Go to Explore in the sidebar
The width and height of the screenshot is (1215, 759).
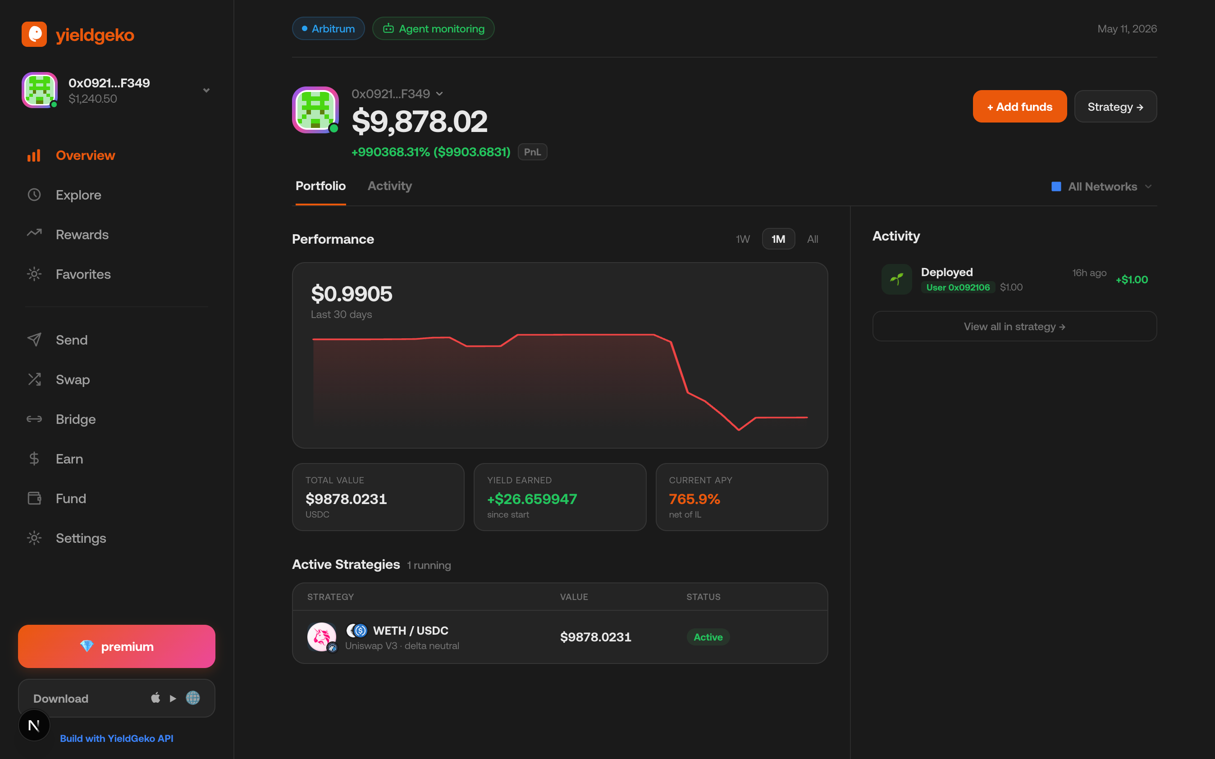coord(117,195)
